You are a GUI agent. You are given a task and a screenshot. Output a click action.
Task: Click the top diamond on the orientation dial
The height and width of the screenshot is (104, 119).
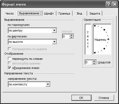[95, 26]
